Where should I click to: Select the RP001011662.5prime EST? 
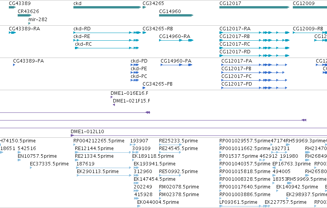221,152
